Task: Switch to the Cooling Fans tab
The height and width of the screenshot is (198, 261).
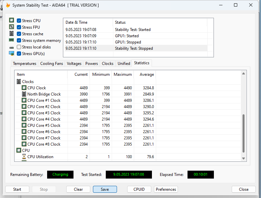Action: [52, 64]
